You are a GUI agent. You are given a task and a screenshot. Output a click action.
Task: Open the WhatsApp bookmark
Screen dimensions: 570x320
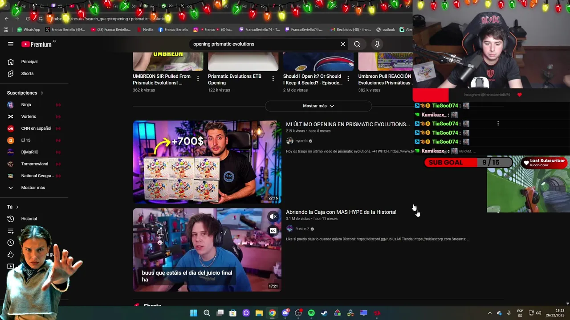coord(28,30)
